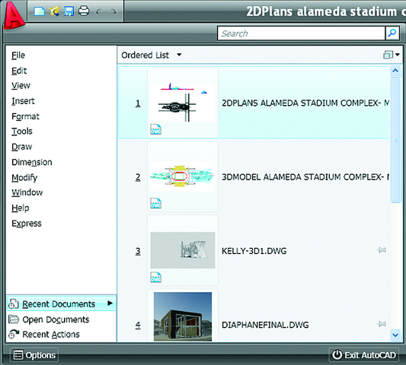Viewport: 406px width, 365px height.
Task: Open the Dimension menu
Action: click(31, 162)
